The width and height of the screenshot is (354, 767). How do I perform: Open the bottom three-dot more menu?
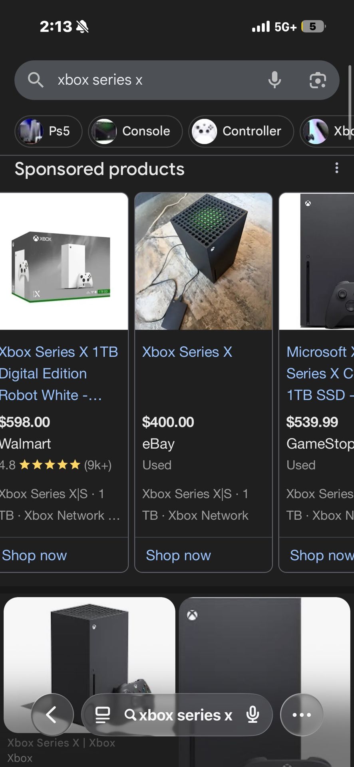click(302, 714)
